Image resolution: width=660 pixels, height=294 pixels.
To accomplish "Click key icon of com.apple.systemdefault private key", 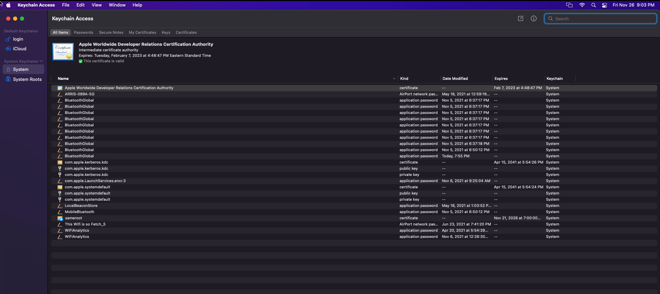I will click(x=60, y=200).
